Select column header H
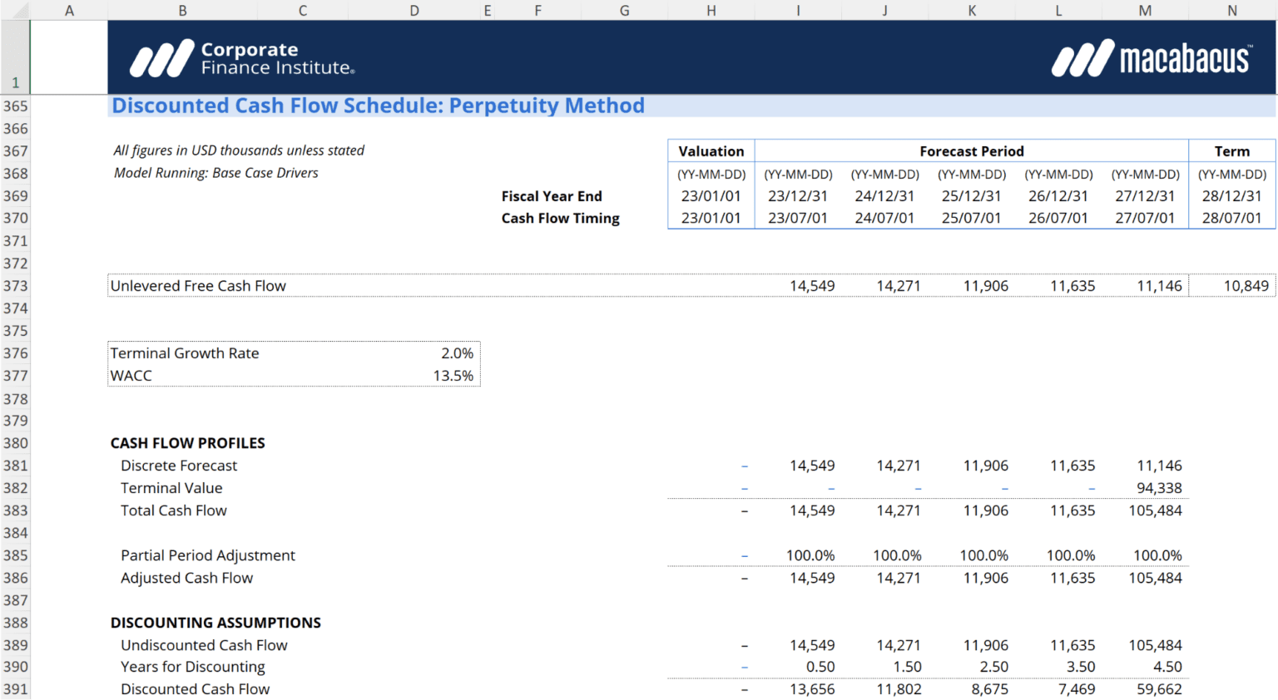This screenshot has width=1278, height=700. coord(711,10)
